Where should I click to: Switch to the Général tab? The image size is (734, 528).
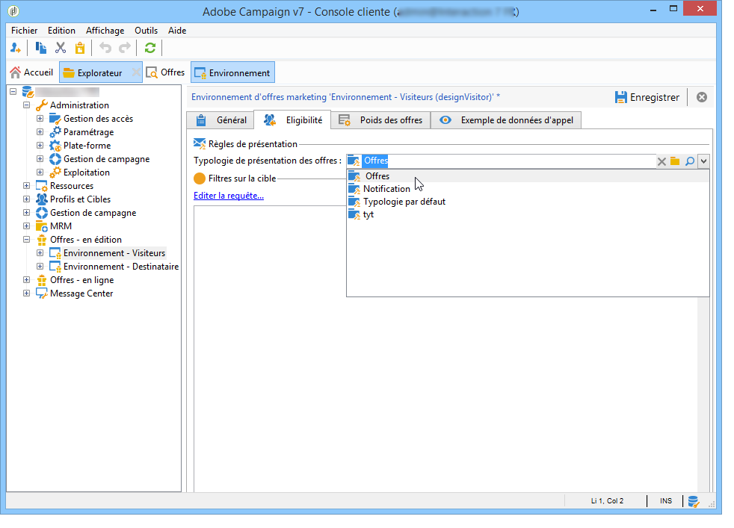pos(220,120)
